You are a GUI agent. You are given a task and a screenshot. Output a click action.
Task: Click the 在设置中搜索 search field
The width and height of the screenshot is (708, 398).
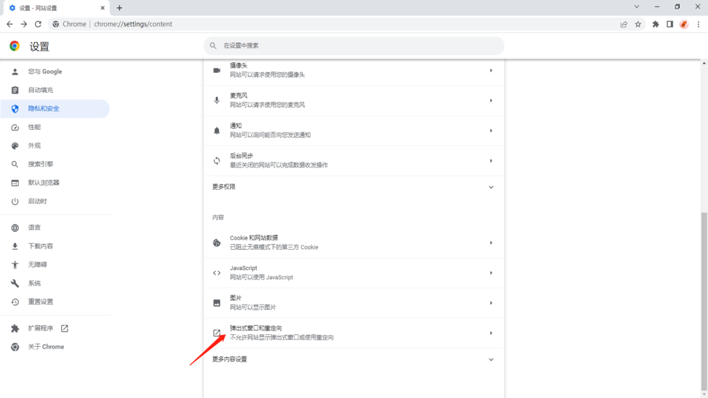click(354, 46)
